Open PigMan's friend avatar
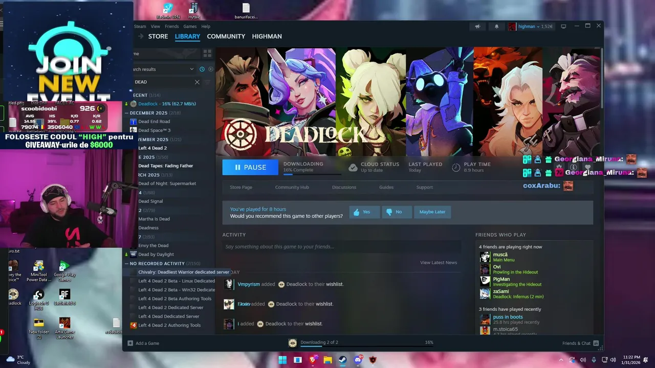655x368 pixels. 485,282
